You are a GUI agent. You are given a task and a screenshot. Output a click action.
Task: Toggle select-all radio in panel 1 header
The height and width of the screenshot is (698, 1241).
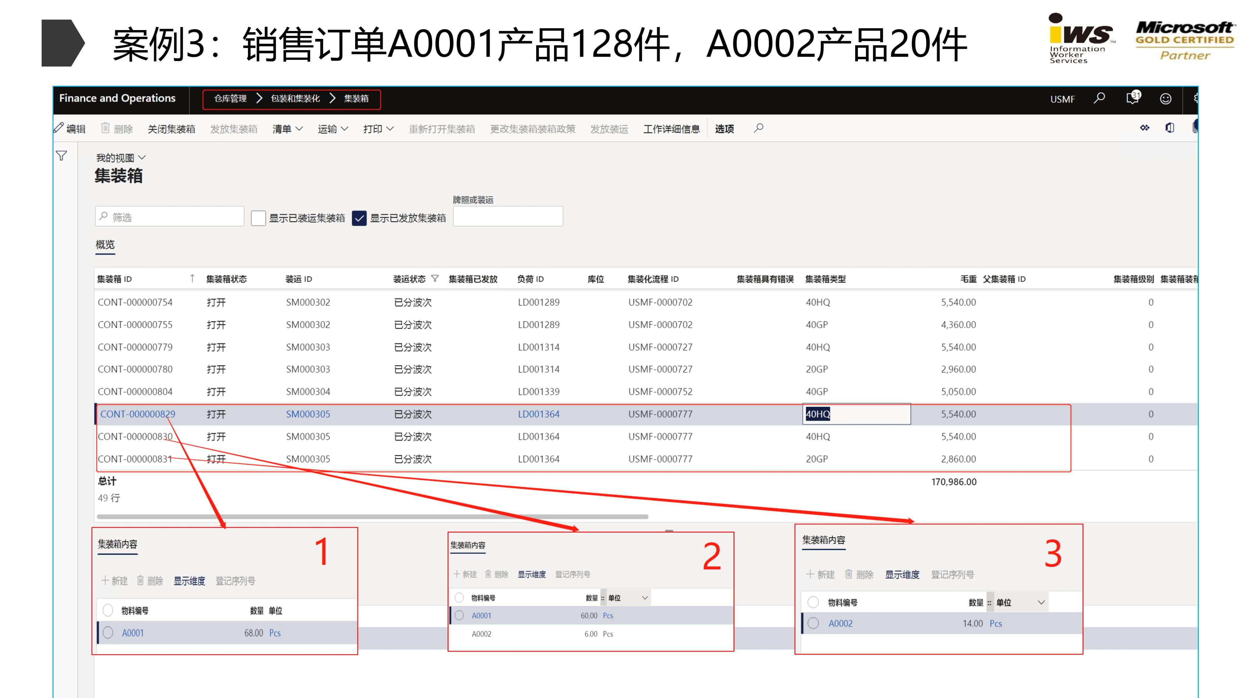pyautogui.click(x=108, y=610)
